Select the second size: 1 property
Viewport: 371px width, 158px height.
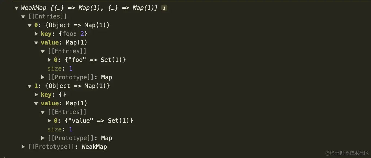[x=60, y=129]
